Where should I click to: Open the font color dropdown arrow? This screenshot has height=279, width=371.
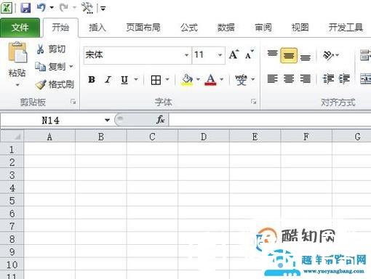[221, 79]
